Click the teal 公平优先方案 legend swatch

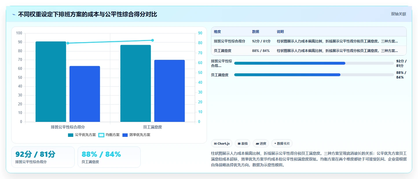pyautogui.click(x=71, y=135)
